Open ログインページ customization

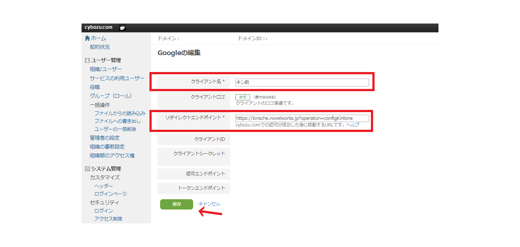point(111,194)
